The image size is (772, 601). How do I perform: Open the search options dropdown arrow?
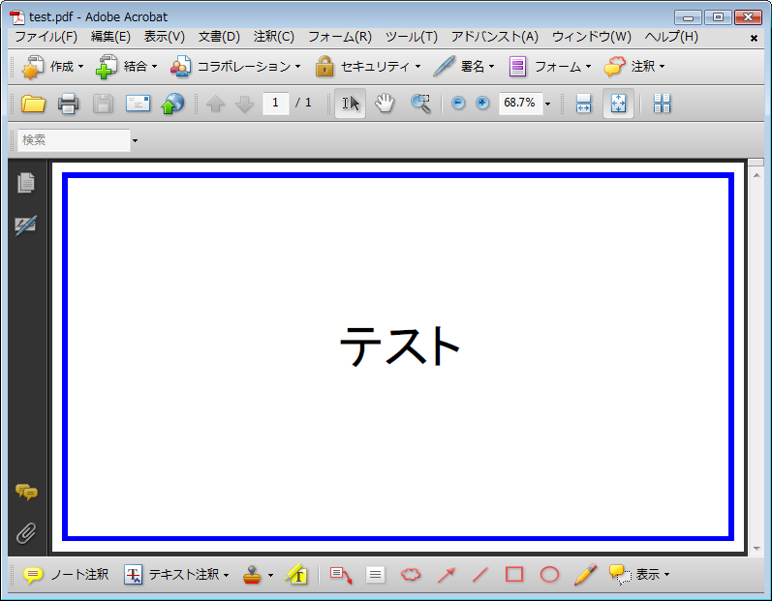(135, 141)
